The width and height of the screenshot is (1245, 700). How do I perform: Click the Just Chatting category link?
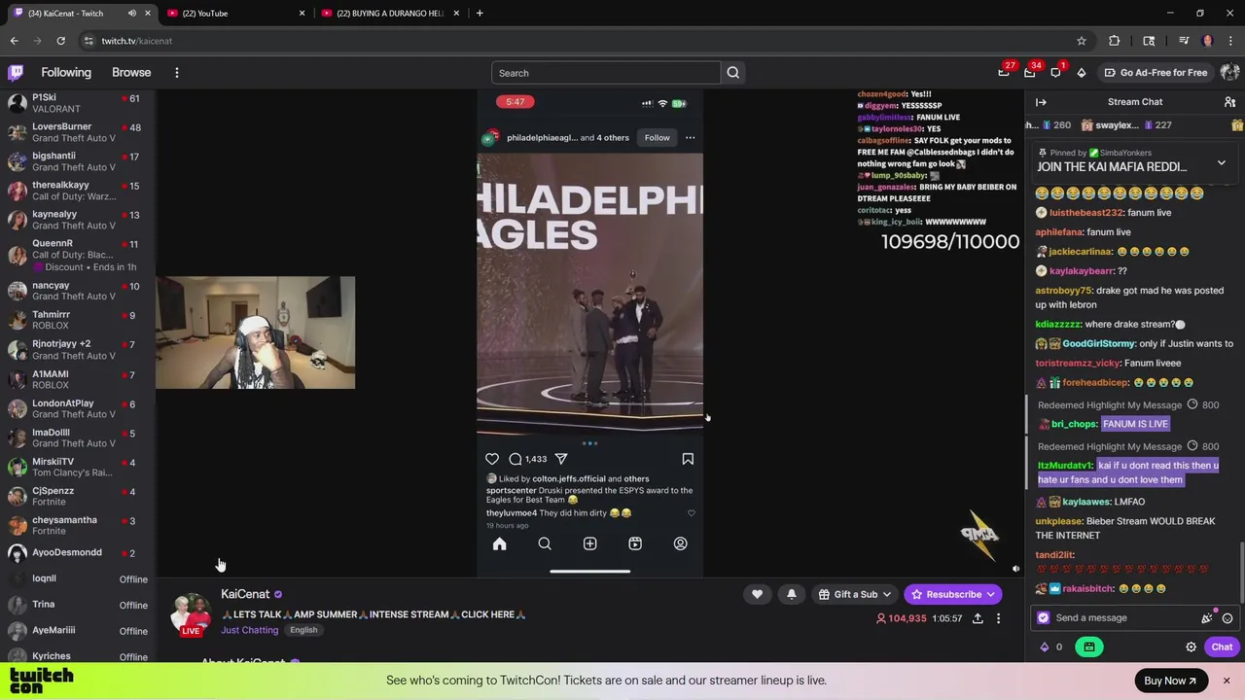pyautogui.click(x=249, y=630)
